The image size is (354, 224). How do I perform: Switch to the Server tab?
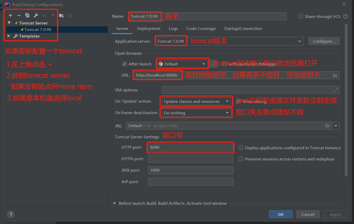click(122, 29)
